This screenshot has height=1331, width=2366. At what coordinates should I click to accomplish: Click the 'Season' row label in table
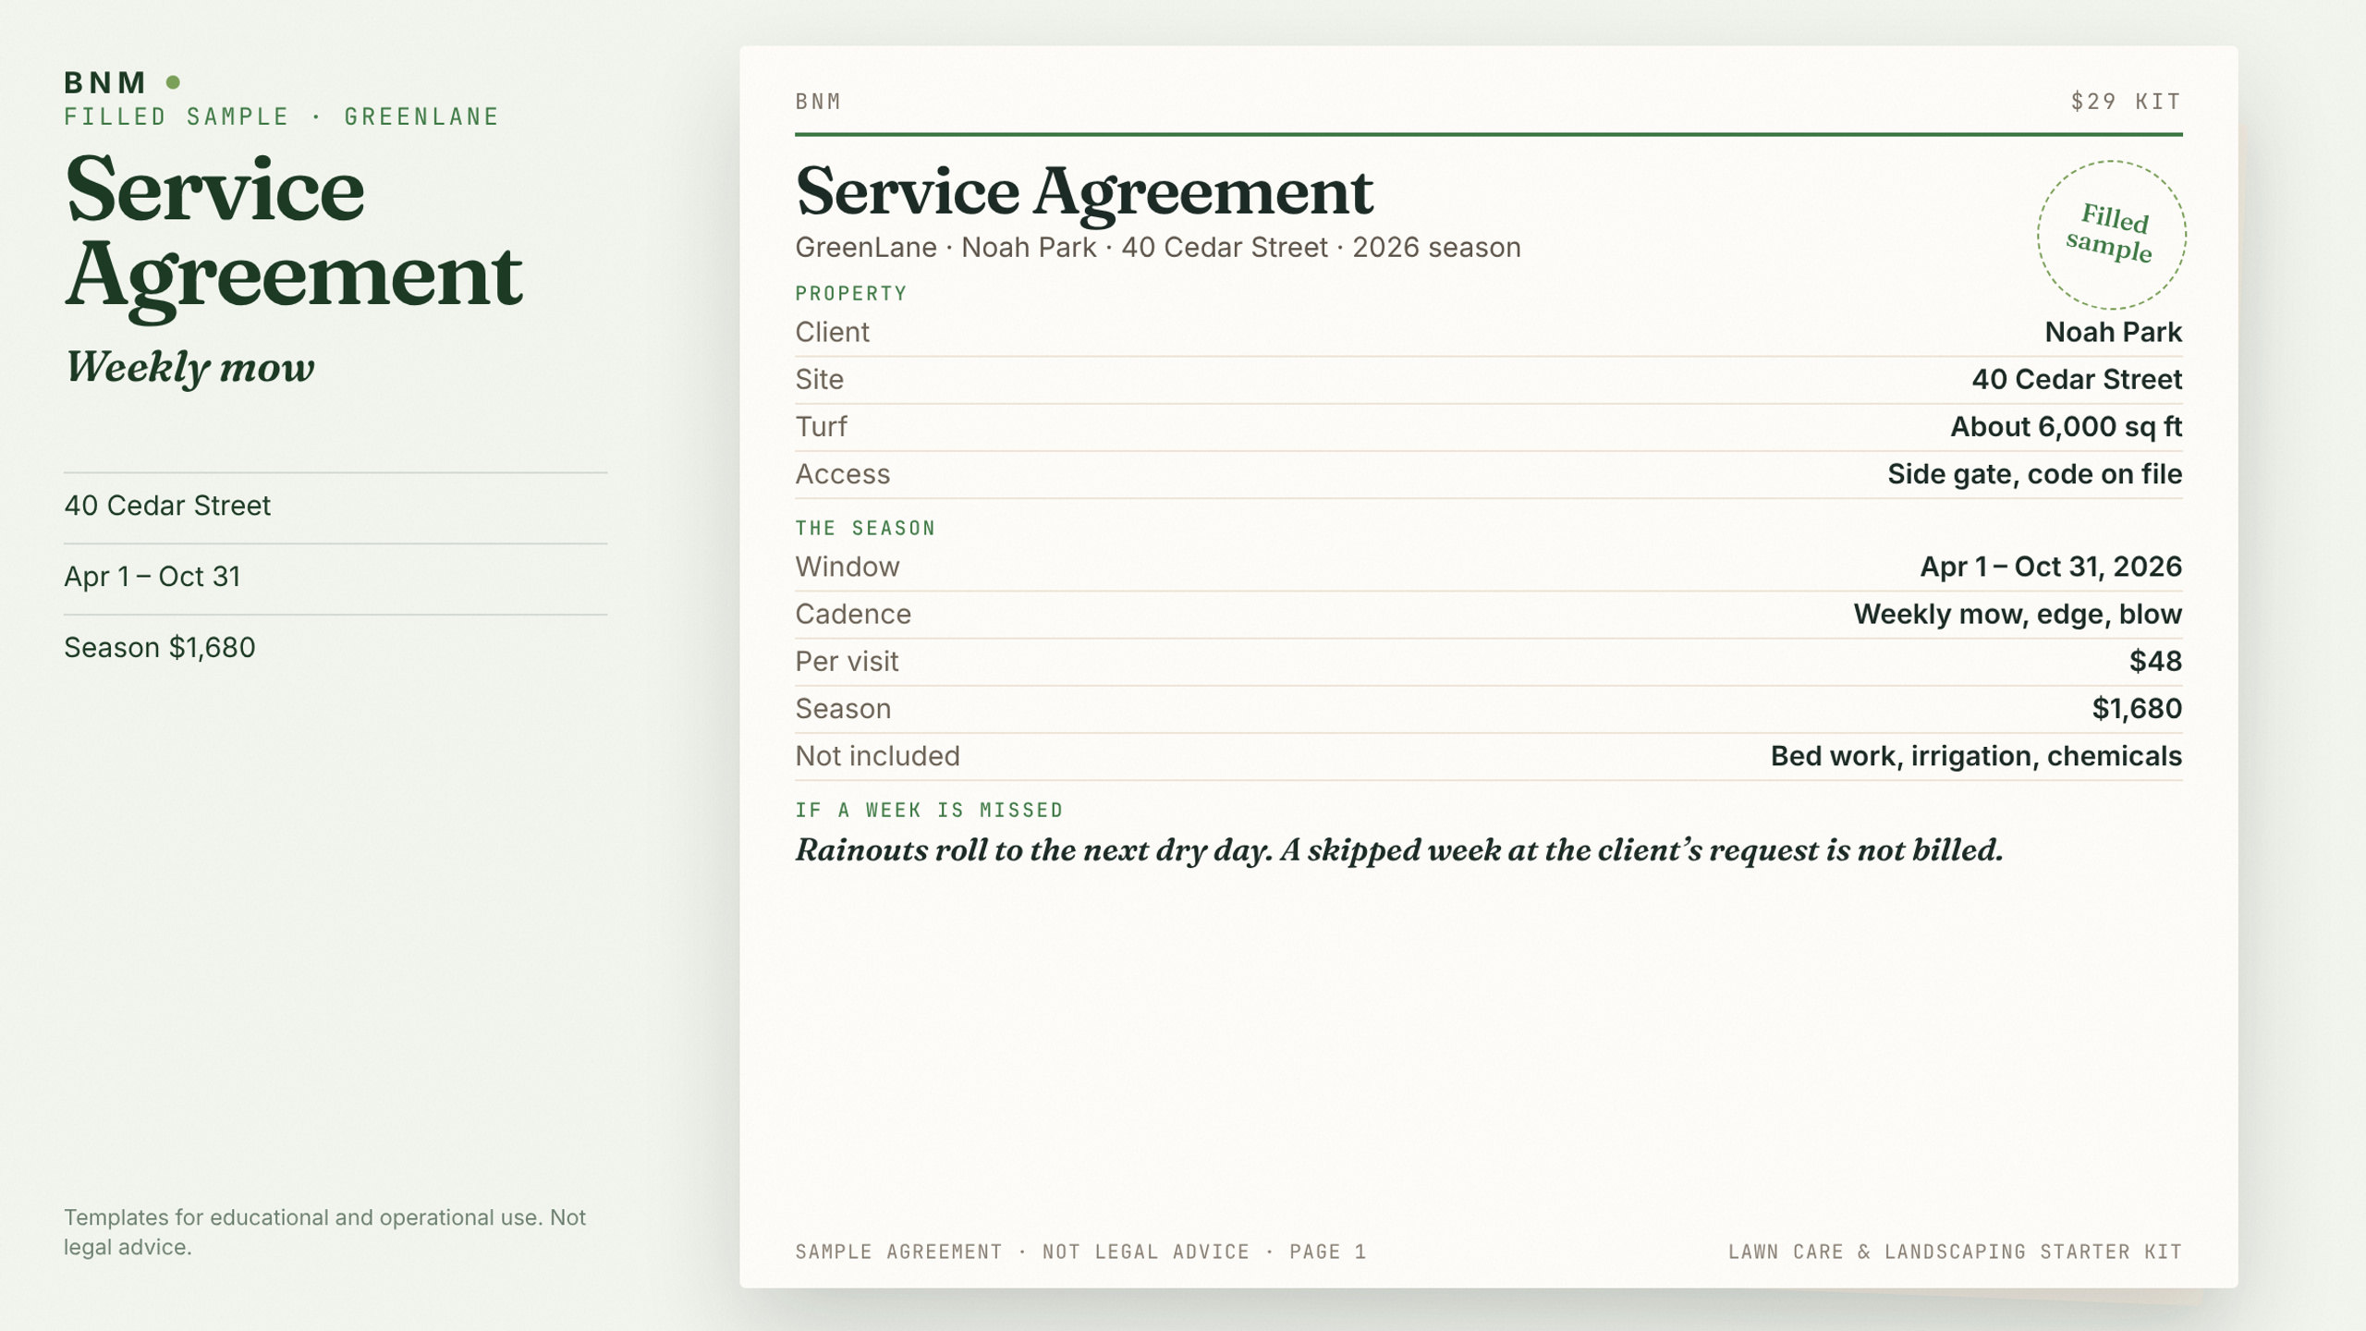point(843,709)
